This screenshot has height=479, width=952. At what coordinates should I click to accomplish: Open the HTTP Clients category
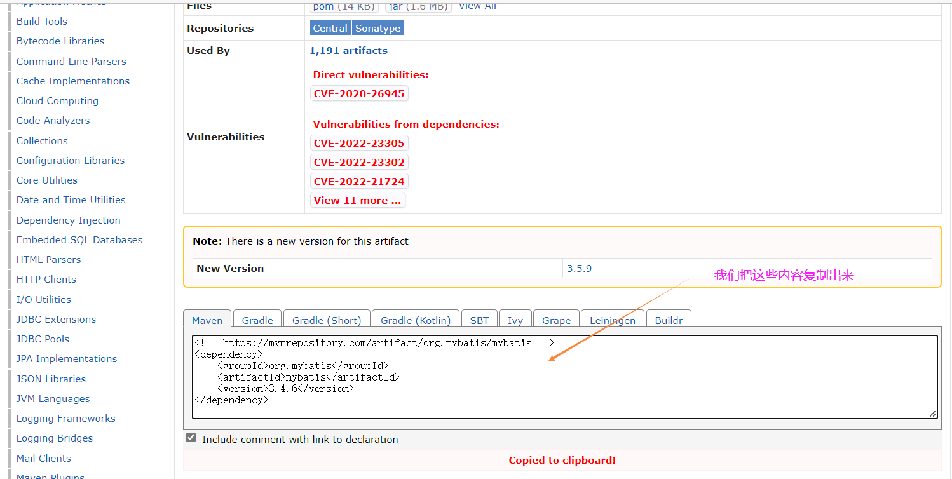pos(46,279)
